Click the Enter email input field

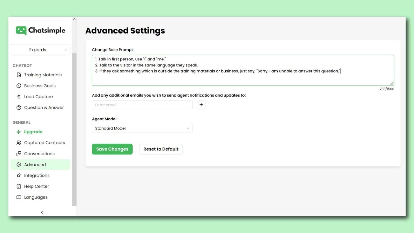pyautogui.click(x=142, y=105)
